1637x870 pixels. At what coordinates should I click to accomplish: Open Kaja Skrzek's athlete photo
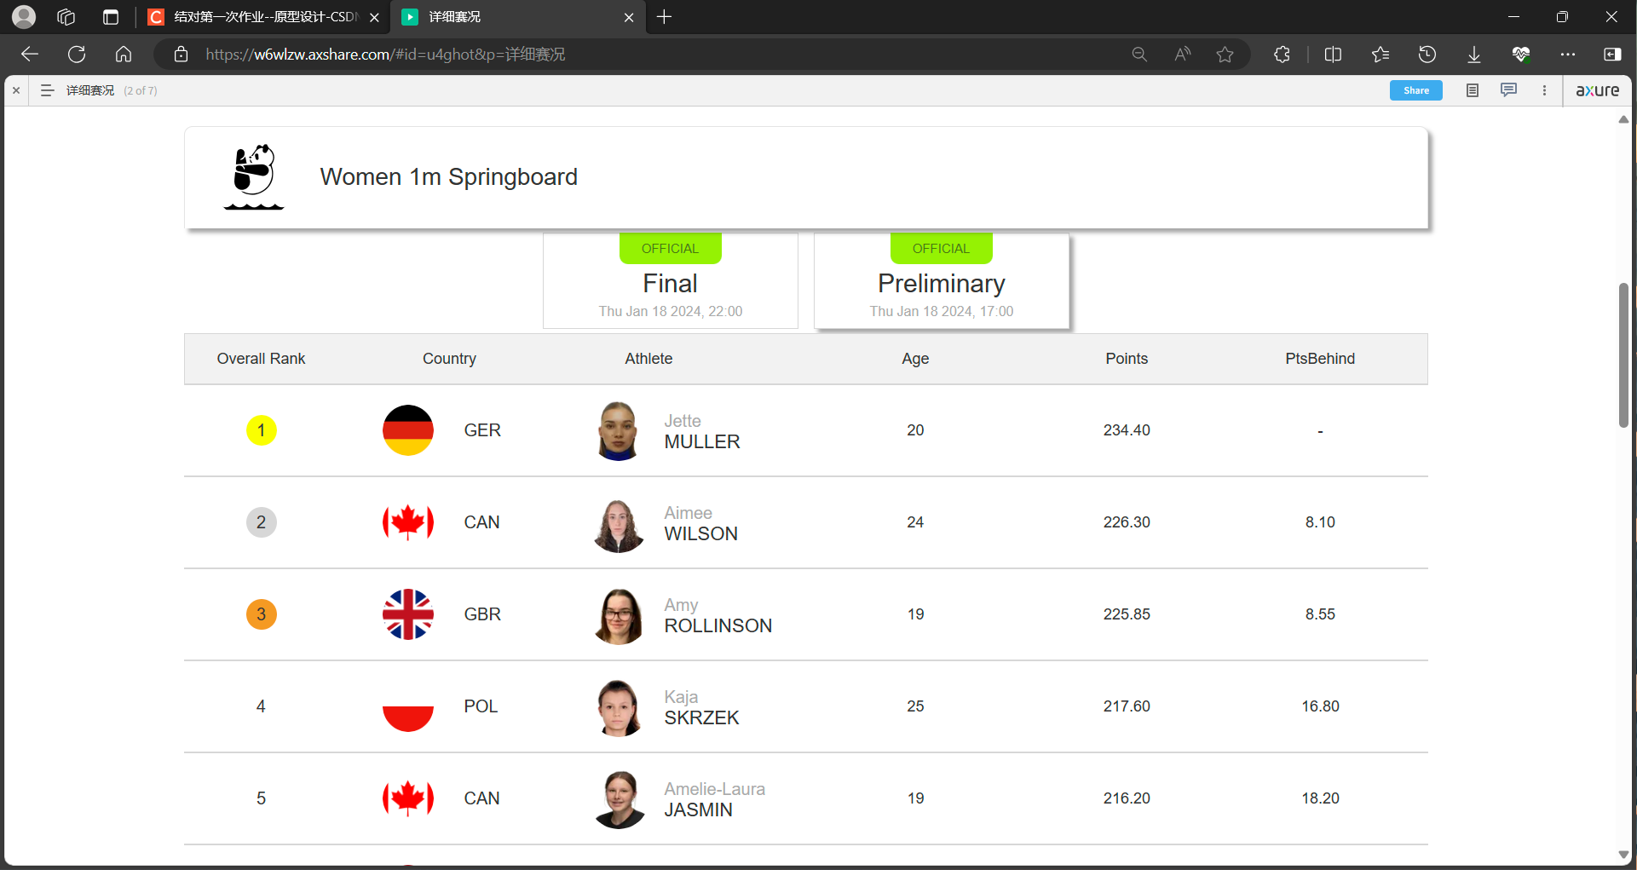[x=620, y=707]
